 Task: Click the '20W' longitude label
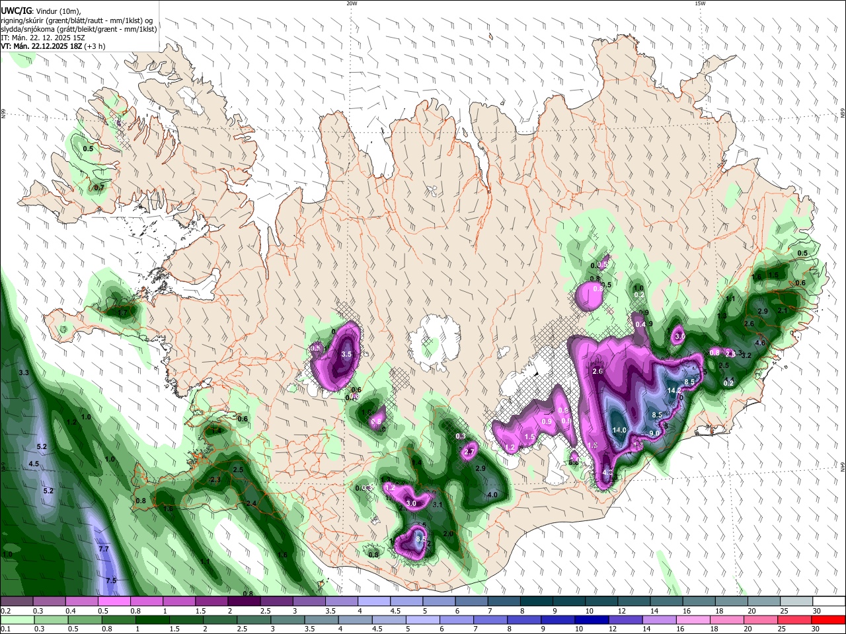[352, 3]
